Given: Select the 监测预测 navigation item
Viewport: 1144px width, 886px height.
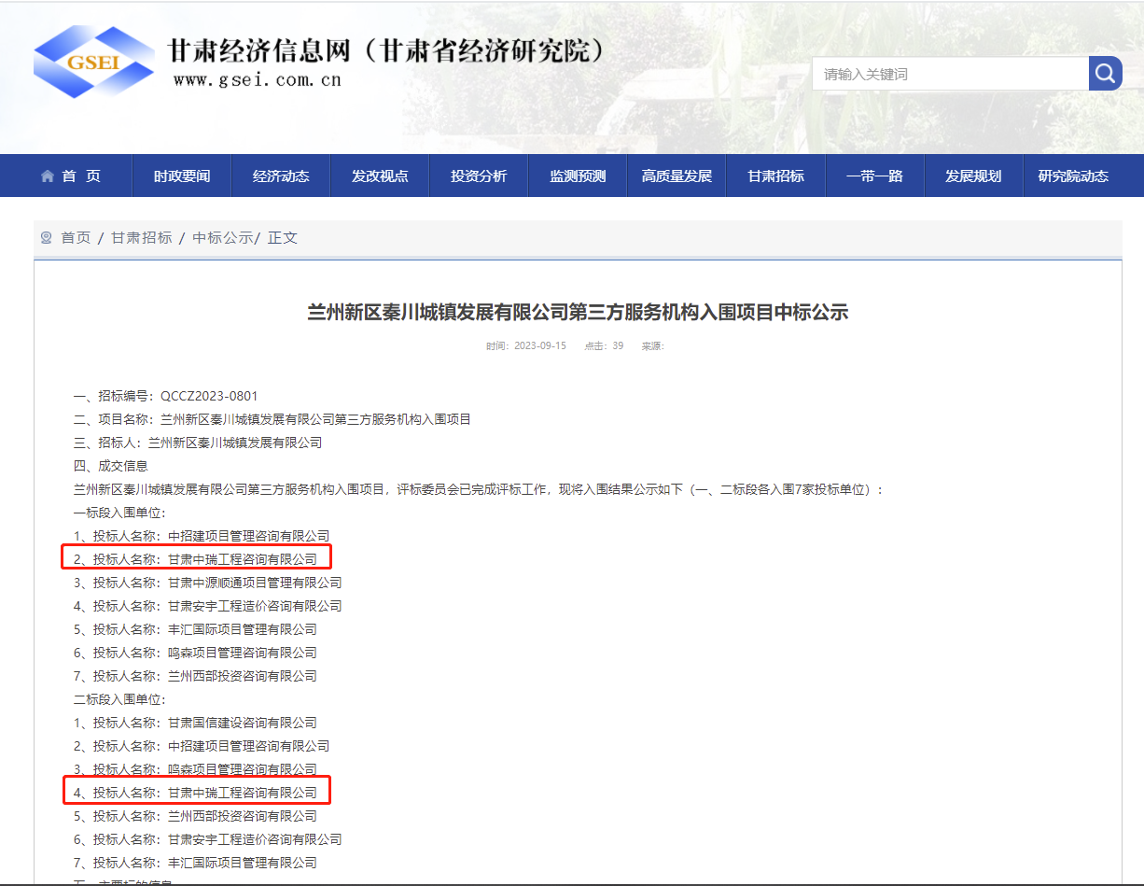Looking at the screenshot, I should pyautogui.click(x=578, y=176).
